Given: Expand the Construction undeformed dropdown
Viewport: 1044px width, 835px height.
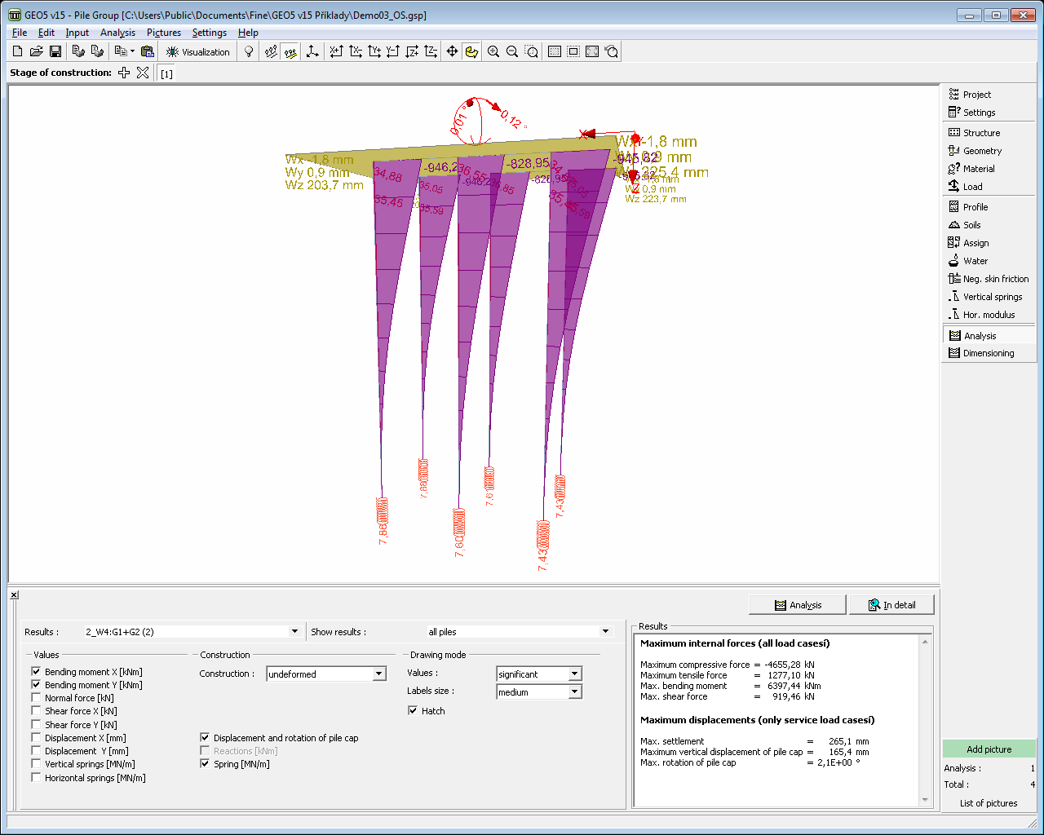Looking at the screenshot, I should click(x=379, y=674).
